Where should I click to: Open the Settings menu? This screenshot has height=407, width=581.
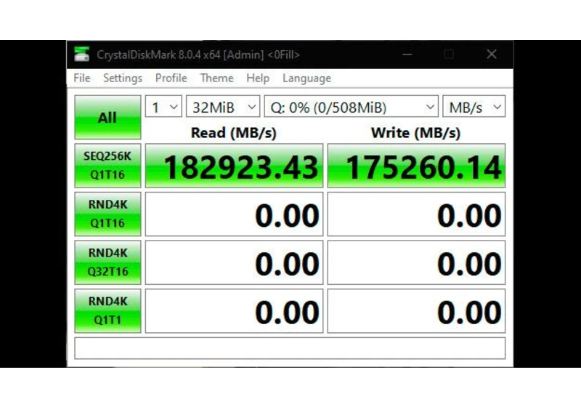tap(123, 78)
